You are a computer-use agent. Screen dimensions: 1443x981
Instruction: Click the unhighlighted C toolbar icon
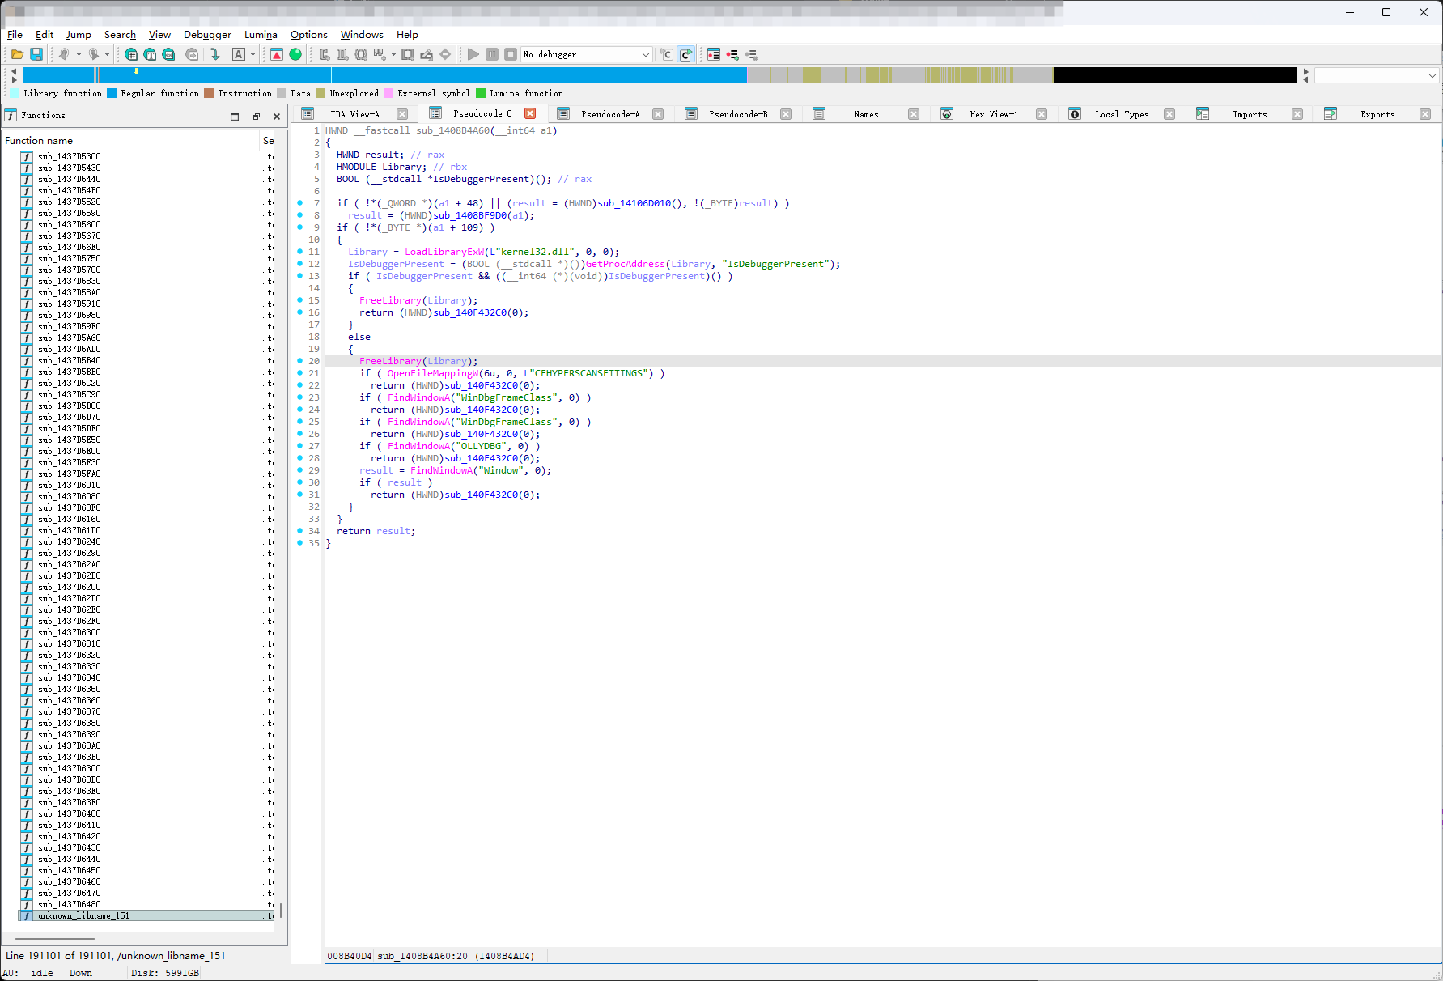coord(667,54)
